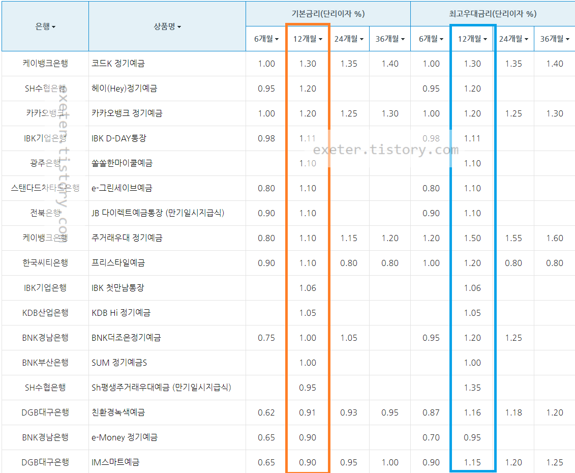This screenshot has height=473, width=575.
Task: Sort by 최고우대금리 6개월 header
Action: pyautogui.click(x=431, y=39)
